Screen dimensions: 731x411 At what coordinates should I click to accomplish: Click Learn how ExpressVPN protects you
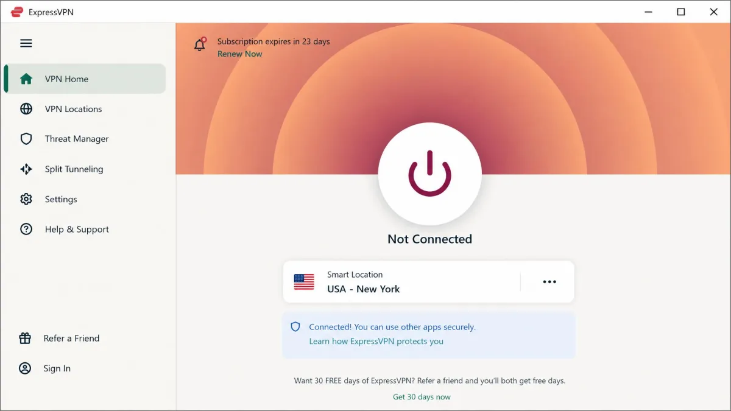[376, 342]
